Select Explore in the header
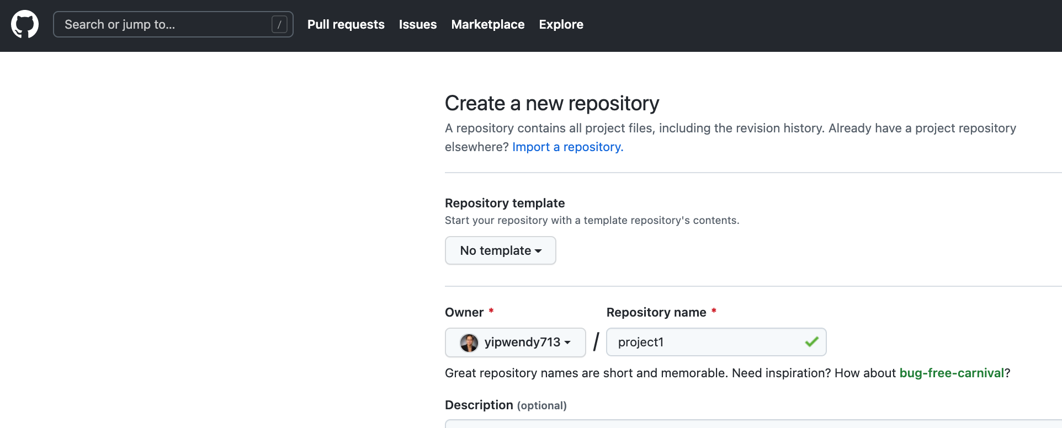 tap(561, 24)
